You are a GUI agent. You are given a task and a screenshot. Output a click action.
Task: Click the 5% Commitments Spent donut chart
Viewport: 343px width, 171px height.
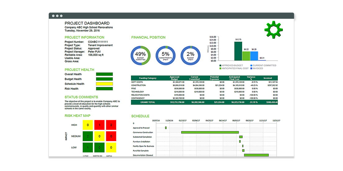(166, 55)
